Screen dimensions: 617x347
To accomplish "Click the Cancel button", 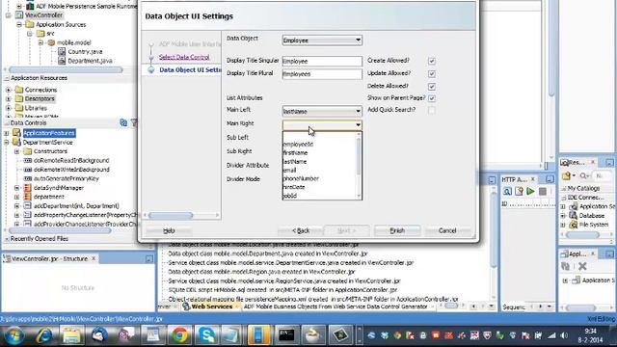I will (x=447, y=231).
